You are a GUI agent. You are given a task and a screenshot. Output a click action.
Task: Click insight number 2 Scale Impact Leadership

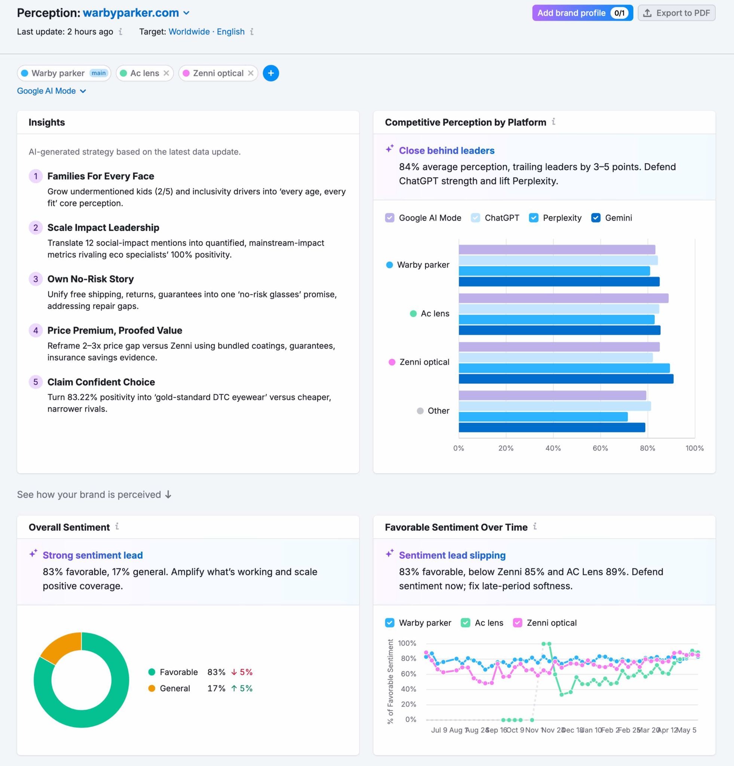pyautogui.click(x=103, y=227)
